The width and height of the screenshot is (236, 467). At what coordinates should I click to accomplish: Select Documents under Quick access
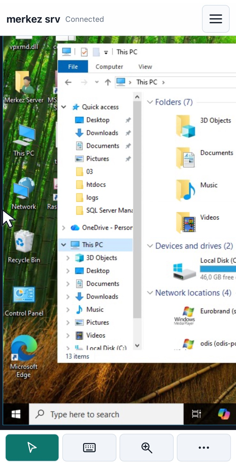103,146
